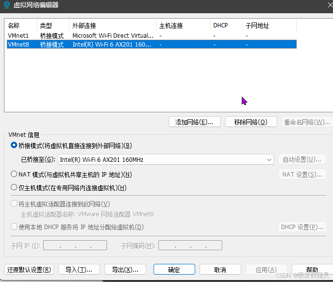Click Microsoft Wi-Fi Direct Virtual... cell
Viewport: 333px width, 282px height.
click(x=113, y=35)
